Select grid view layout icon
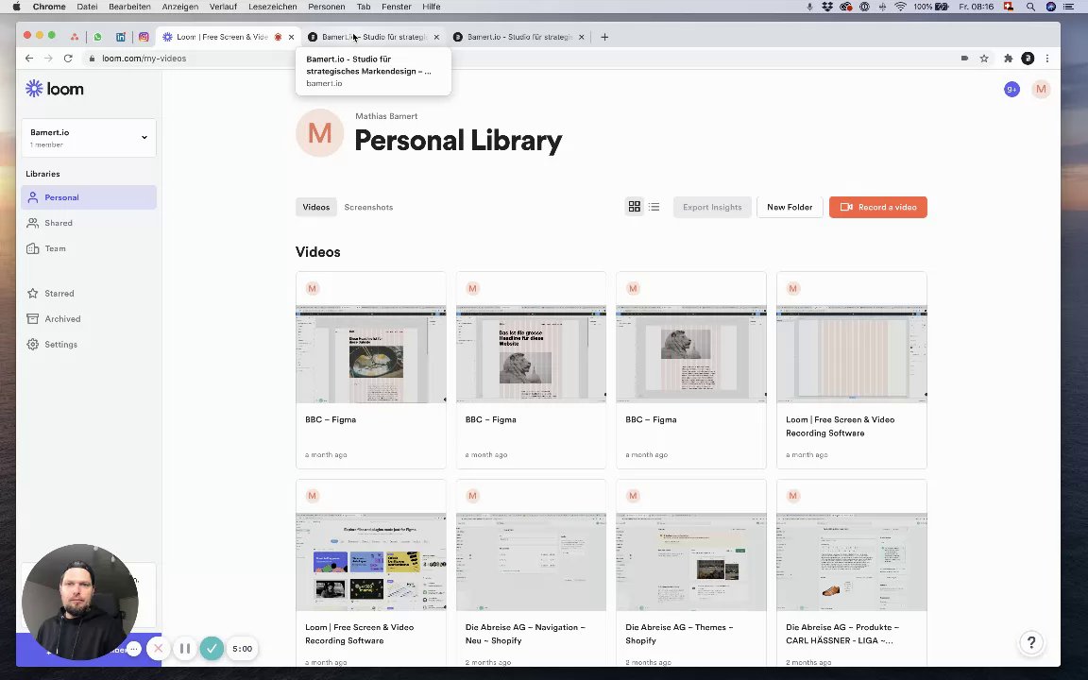Screen dimensions: 1088x680 [635, 207]
